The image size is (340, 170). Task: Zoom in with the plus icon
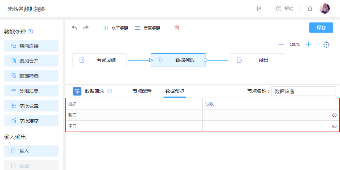point(308,45)
